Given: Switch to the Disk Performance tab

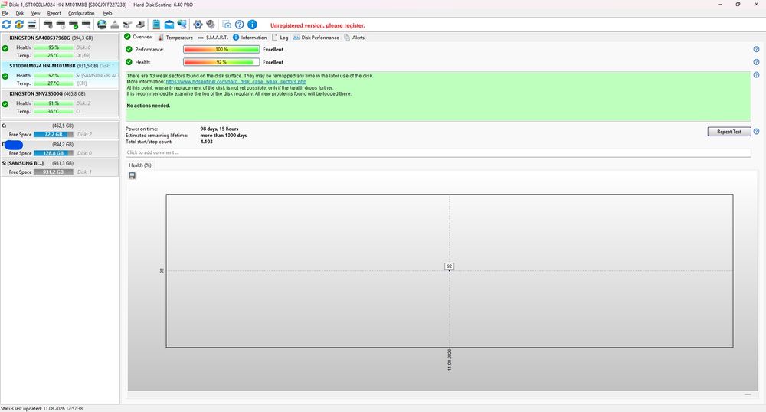Looking at the screenshot, I should coord(316,37).
